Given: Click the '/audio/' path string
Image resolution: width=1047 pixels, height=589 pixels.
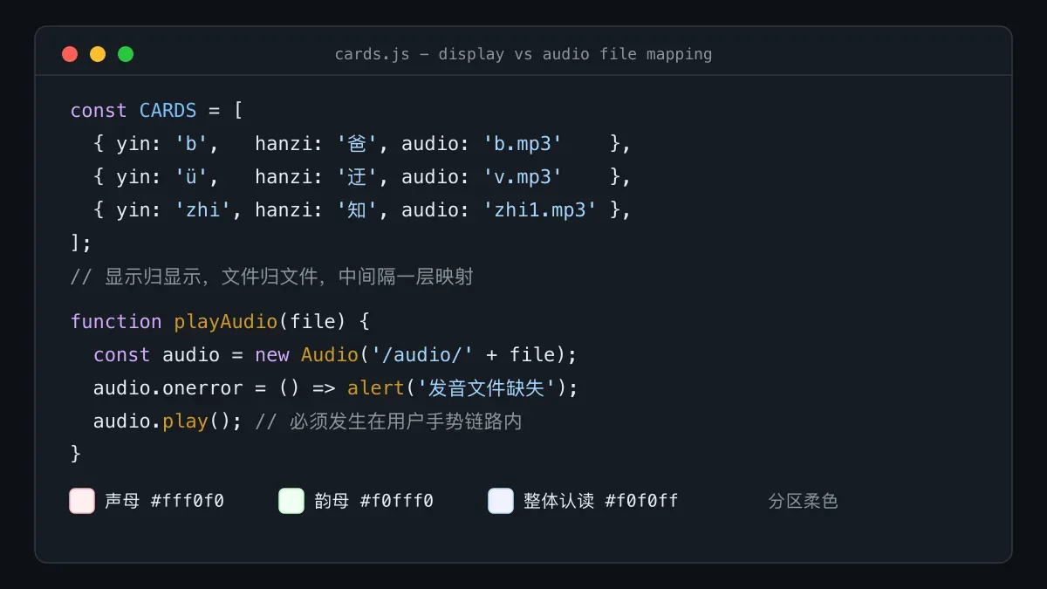Looking at the screenshot, I should [422, 354].
